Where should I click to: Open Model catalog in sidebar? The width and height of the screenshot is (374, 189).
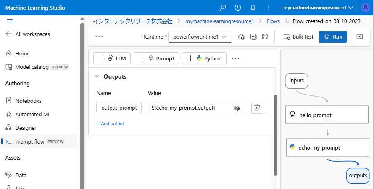click(x=37, y=67)
